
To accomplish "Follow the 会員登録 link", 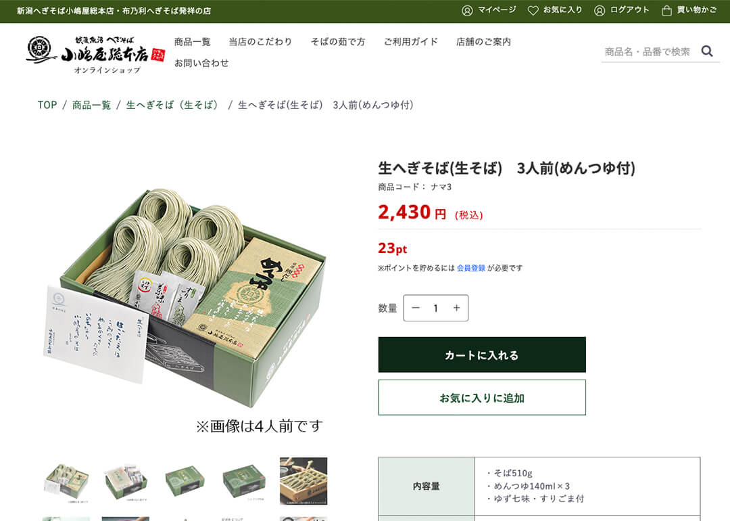I will click(x=470, y=268).
